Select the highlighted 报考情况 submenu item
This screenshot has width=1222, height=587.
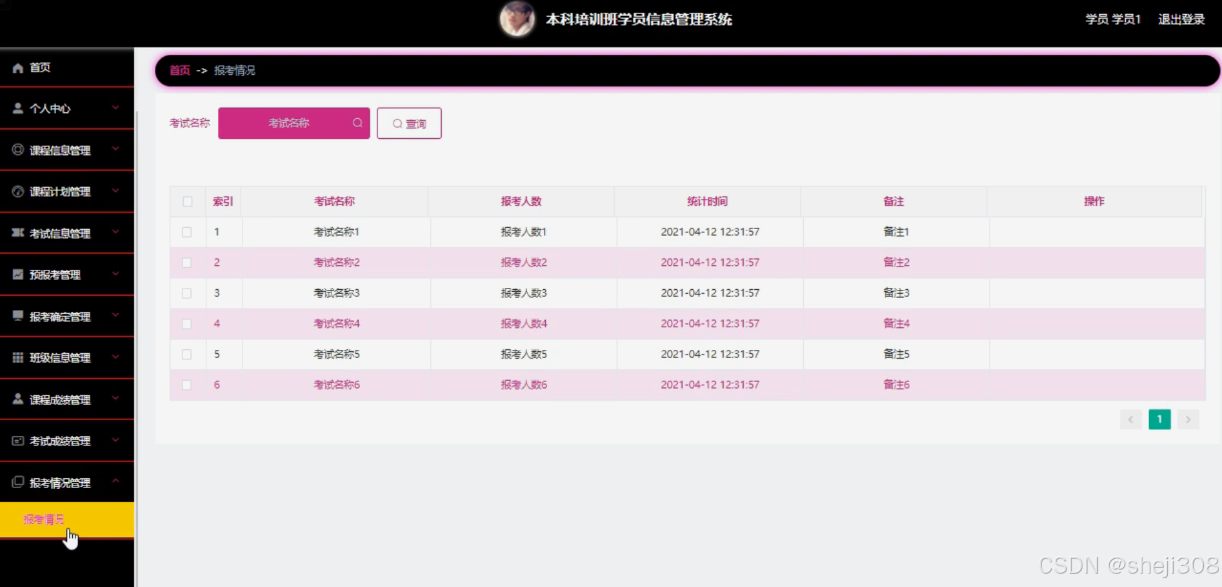coord(67,520)
